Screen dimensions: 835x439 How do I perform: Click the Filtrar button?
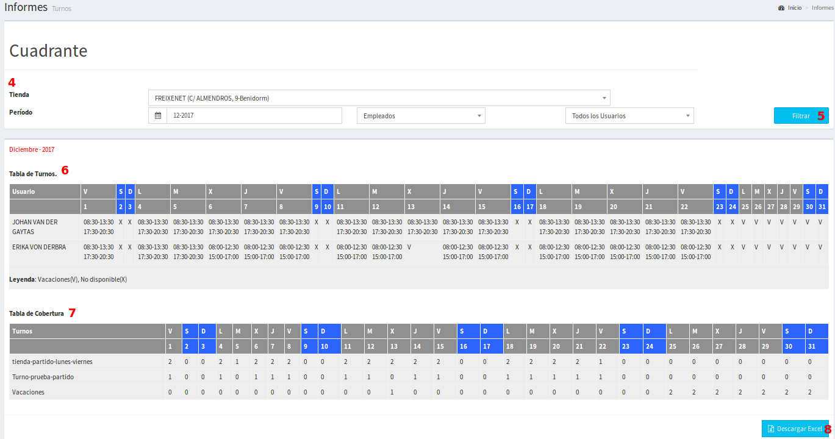click(x=801, y=116)
